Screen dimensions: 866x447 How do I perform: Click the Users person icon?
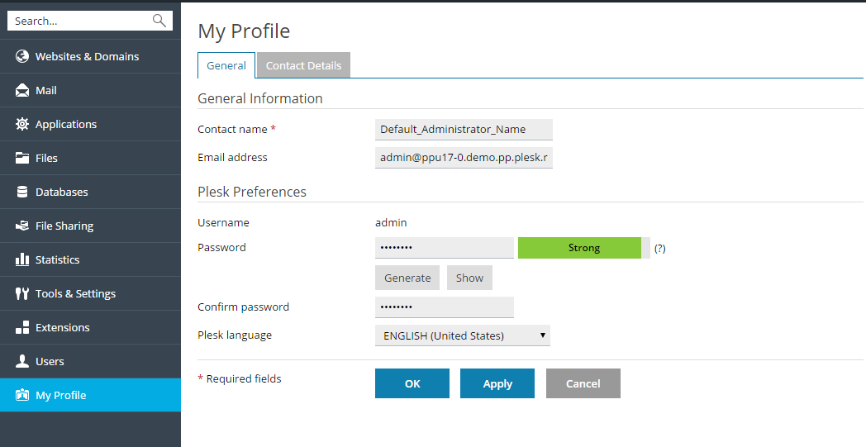[22, 362]
